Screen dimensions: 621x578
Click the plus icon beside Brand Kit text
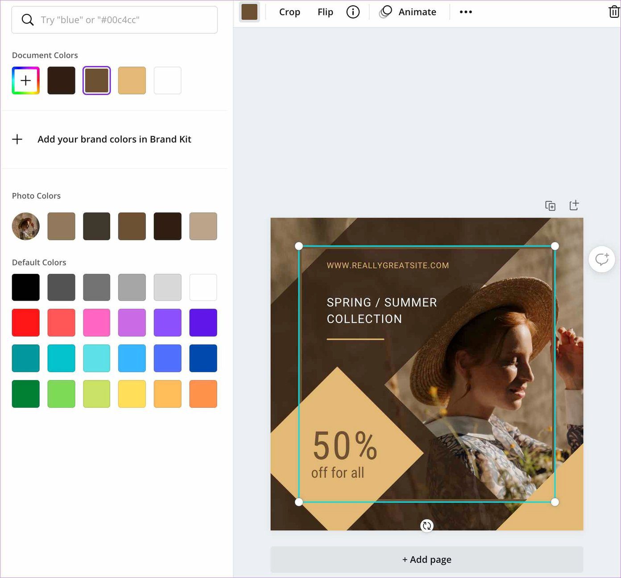[17, 139]
